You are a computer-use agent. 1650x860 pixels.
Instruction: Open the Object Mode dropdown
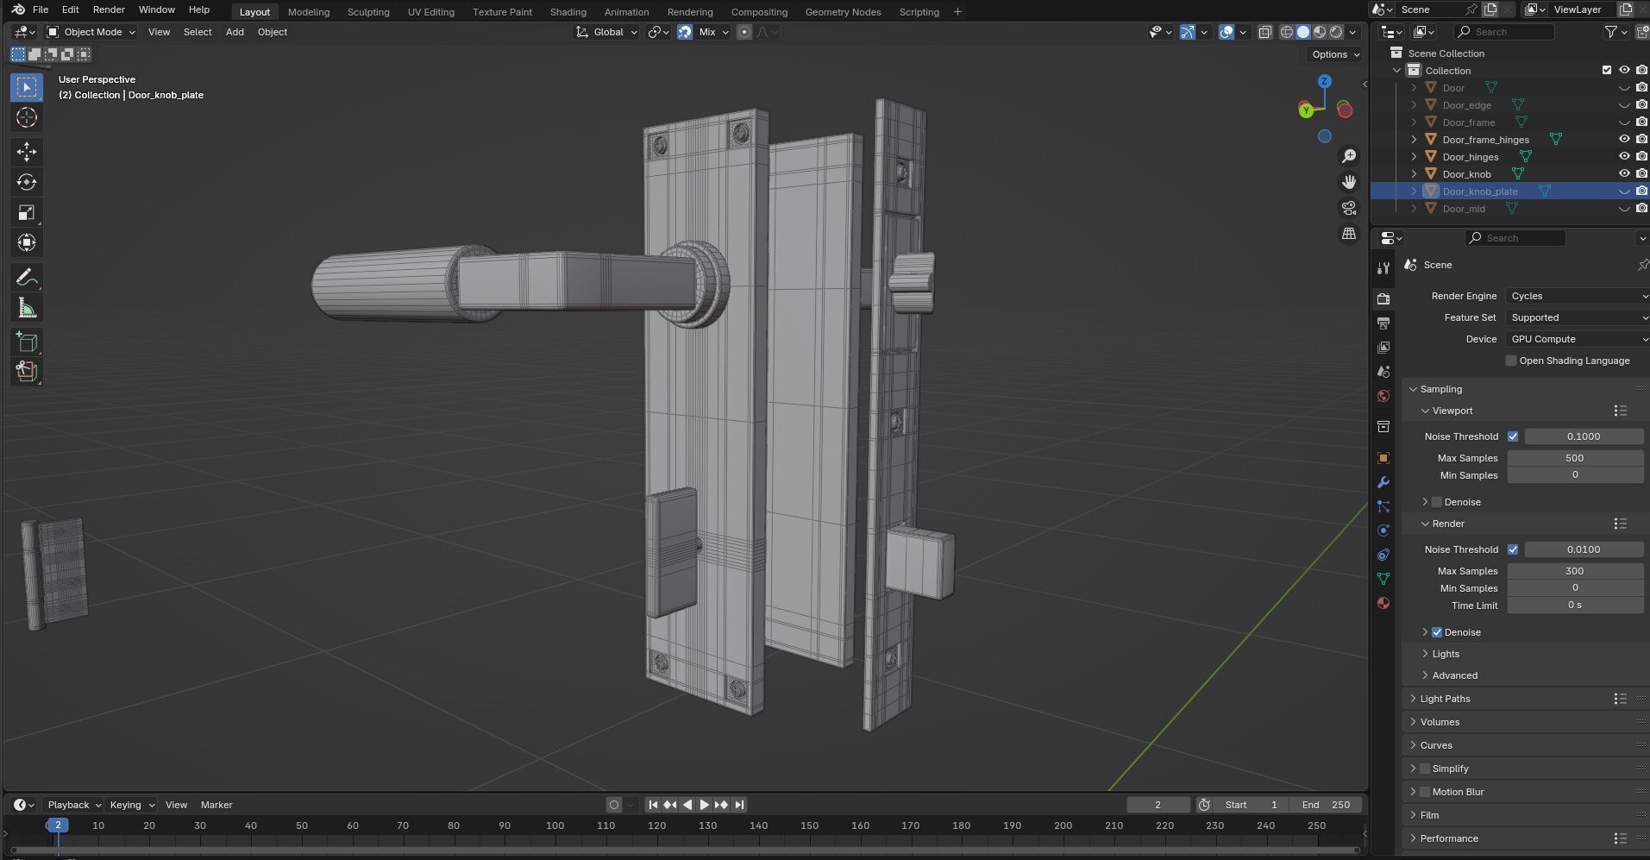(91, 32)
